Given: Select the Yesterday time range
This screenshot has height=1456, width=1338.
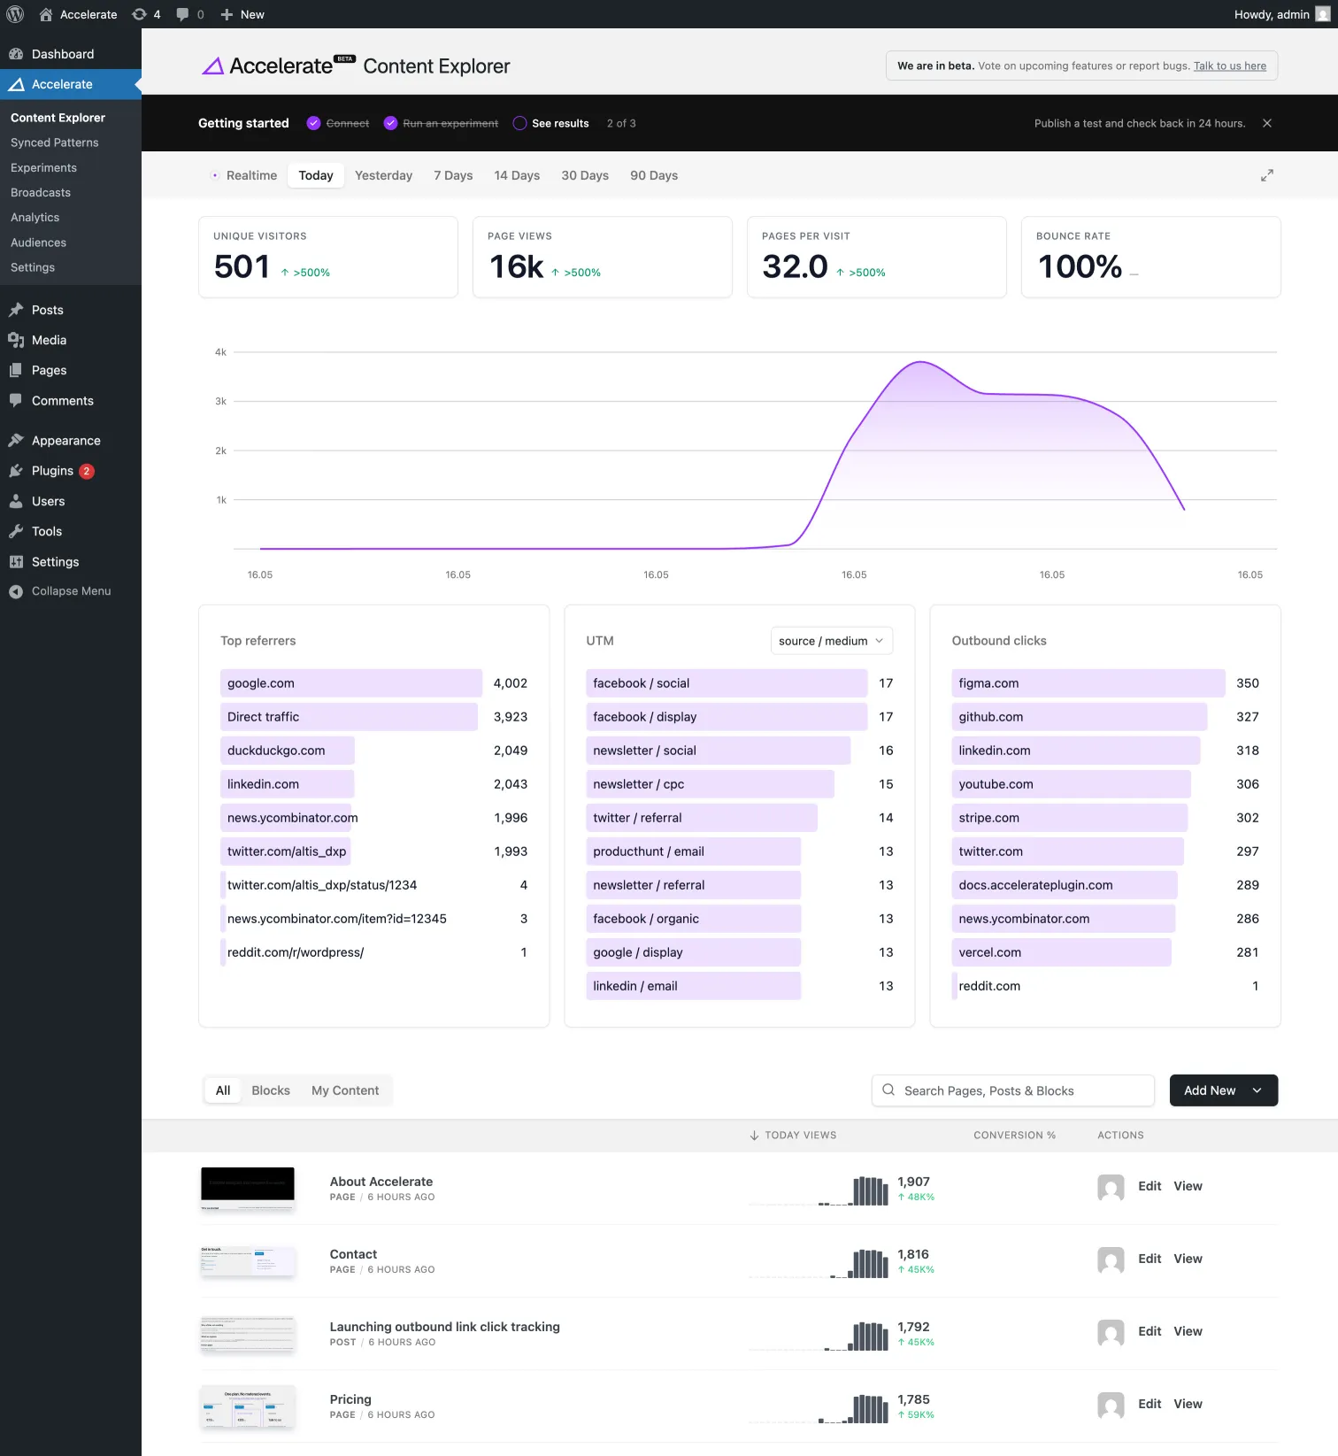Looking at the screenshot, I should point(383,175).
